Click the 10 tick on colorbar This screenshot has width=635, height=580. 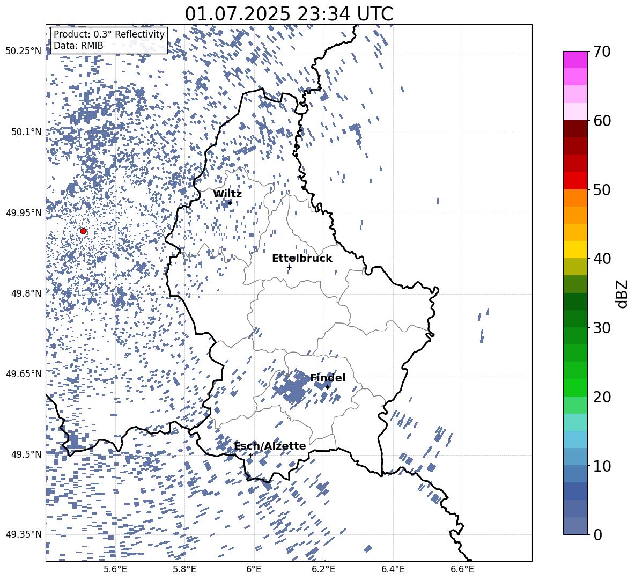point(602,465)
